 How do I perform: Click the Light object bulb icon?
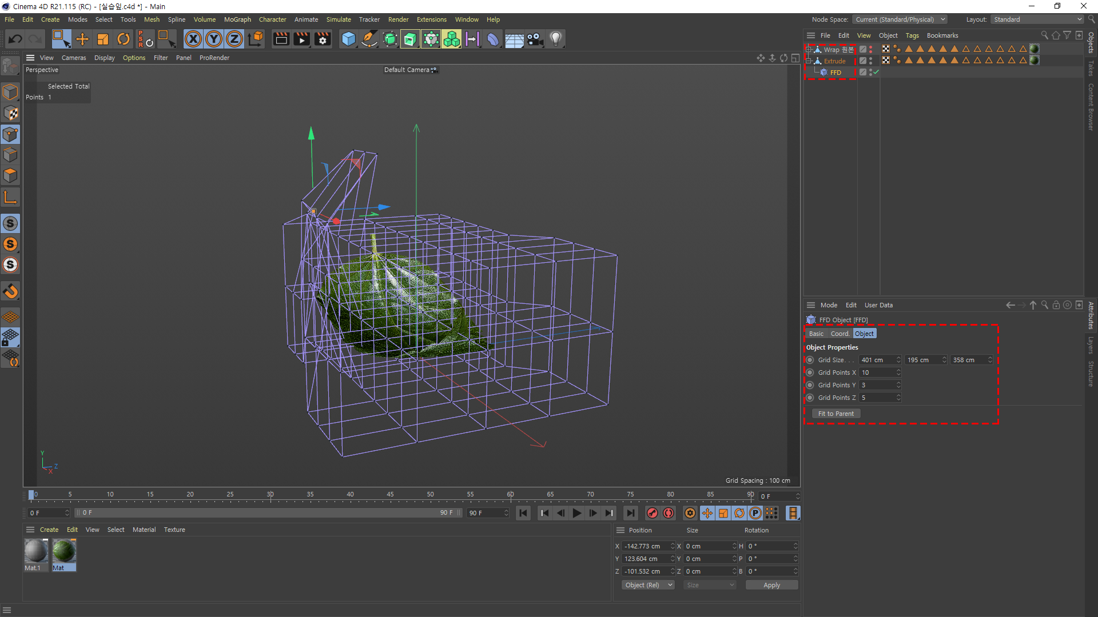[x=556, y=39]
